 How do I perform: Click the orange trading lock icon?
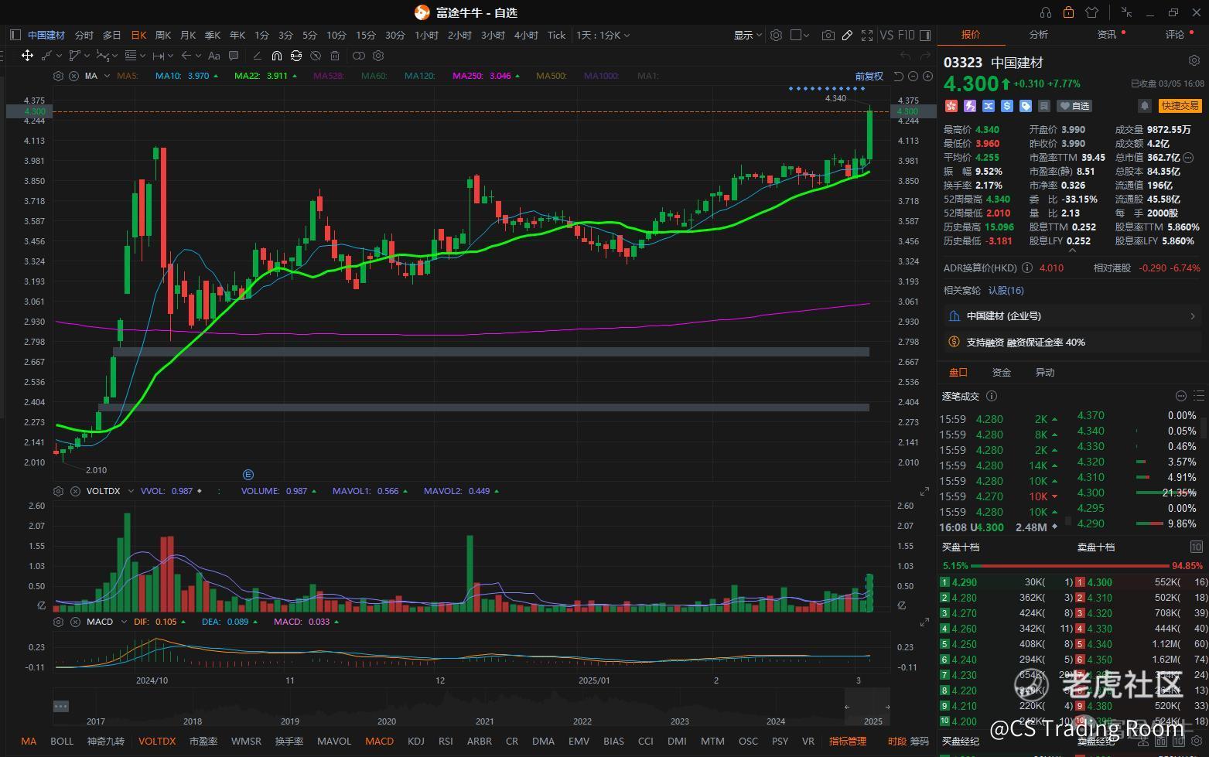pyautogui.click(x=1068, y=12)
